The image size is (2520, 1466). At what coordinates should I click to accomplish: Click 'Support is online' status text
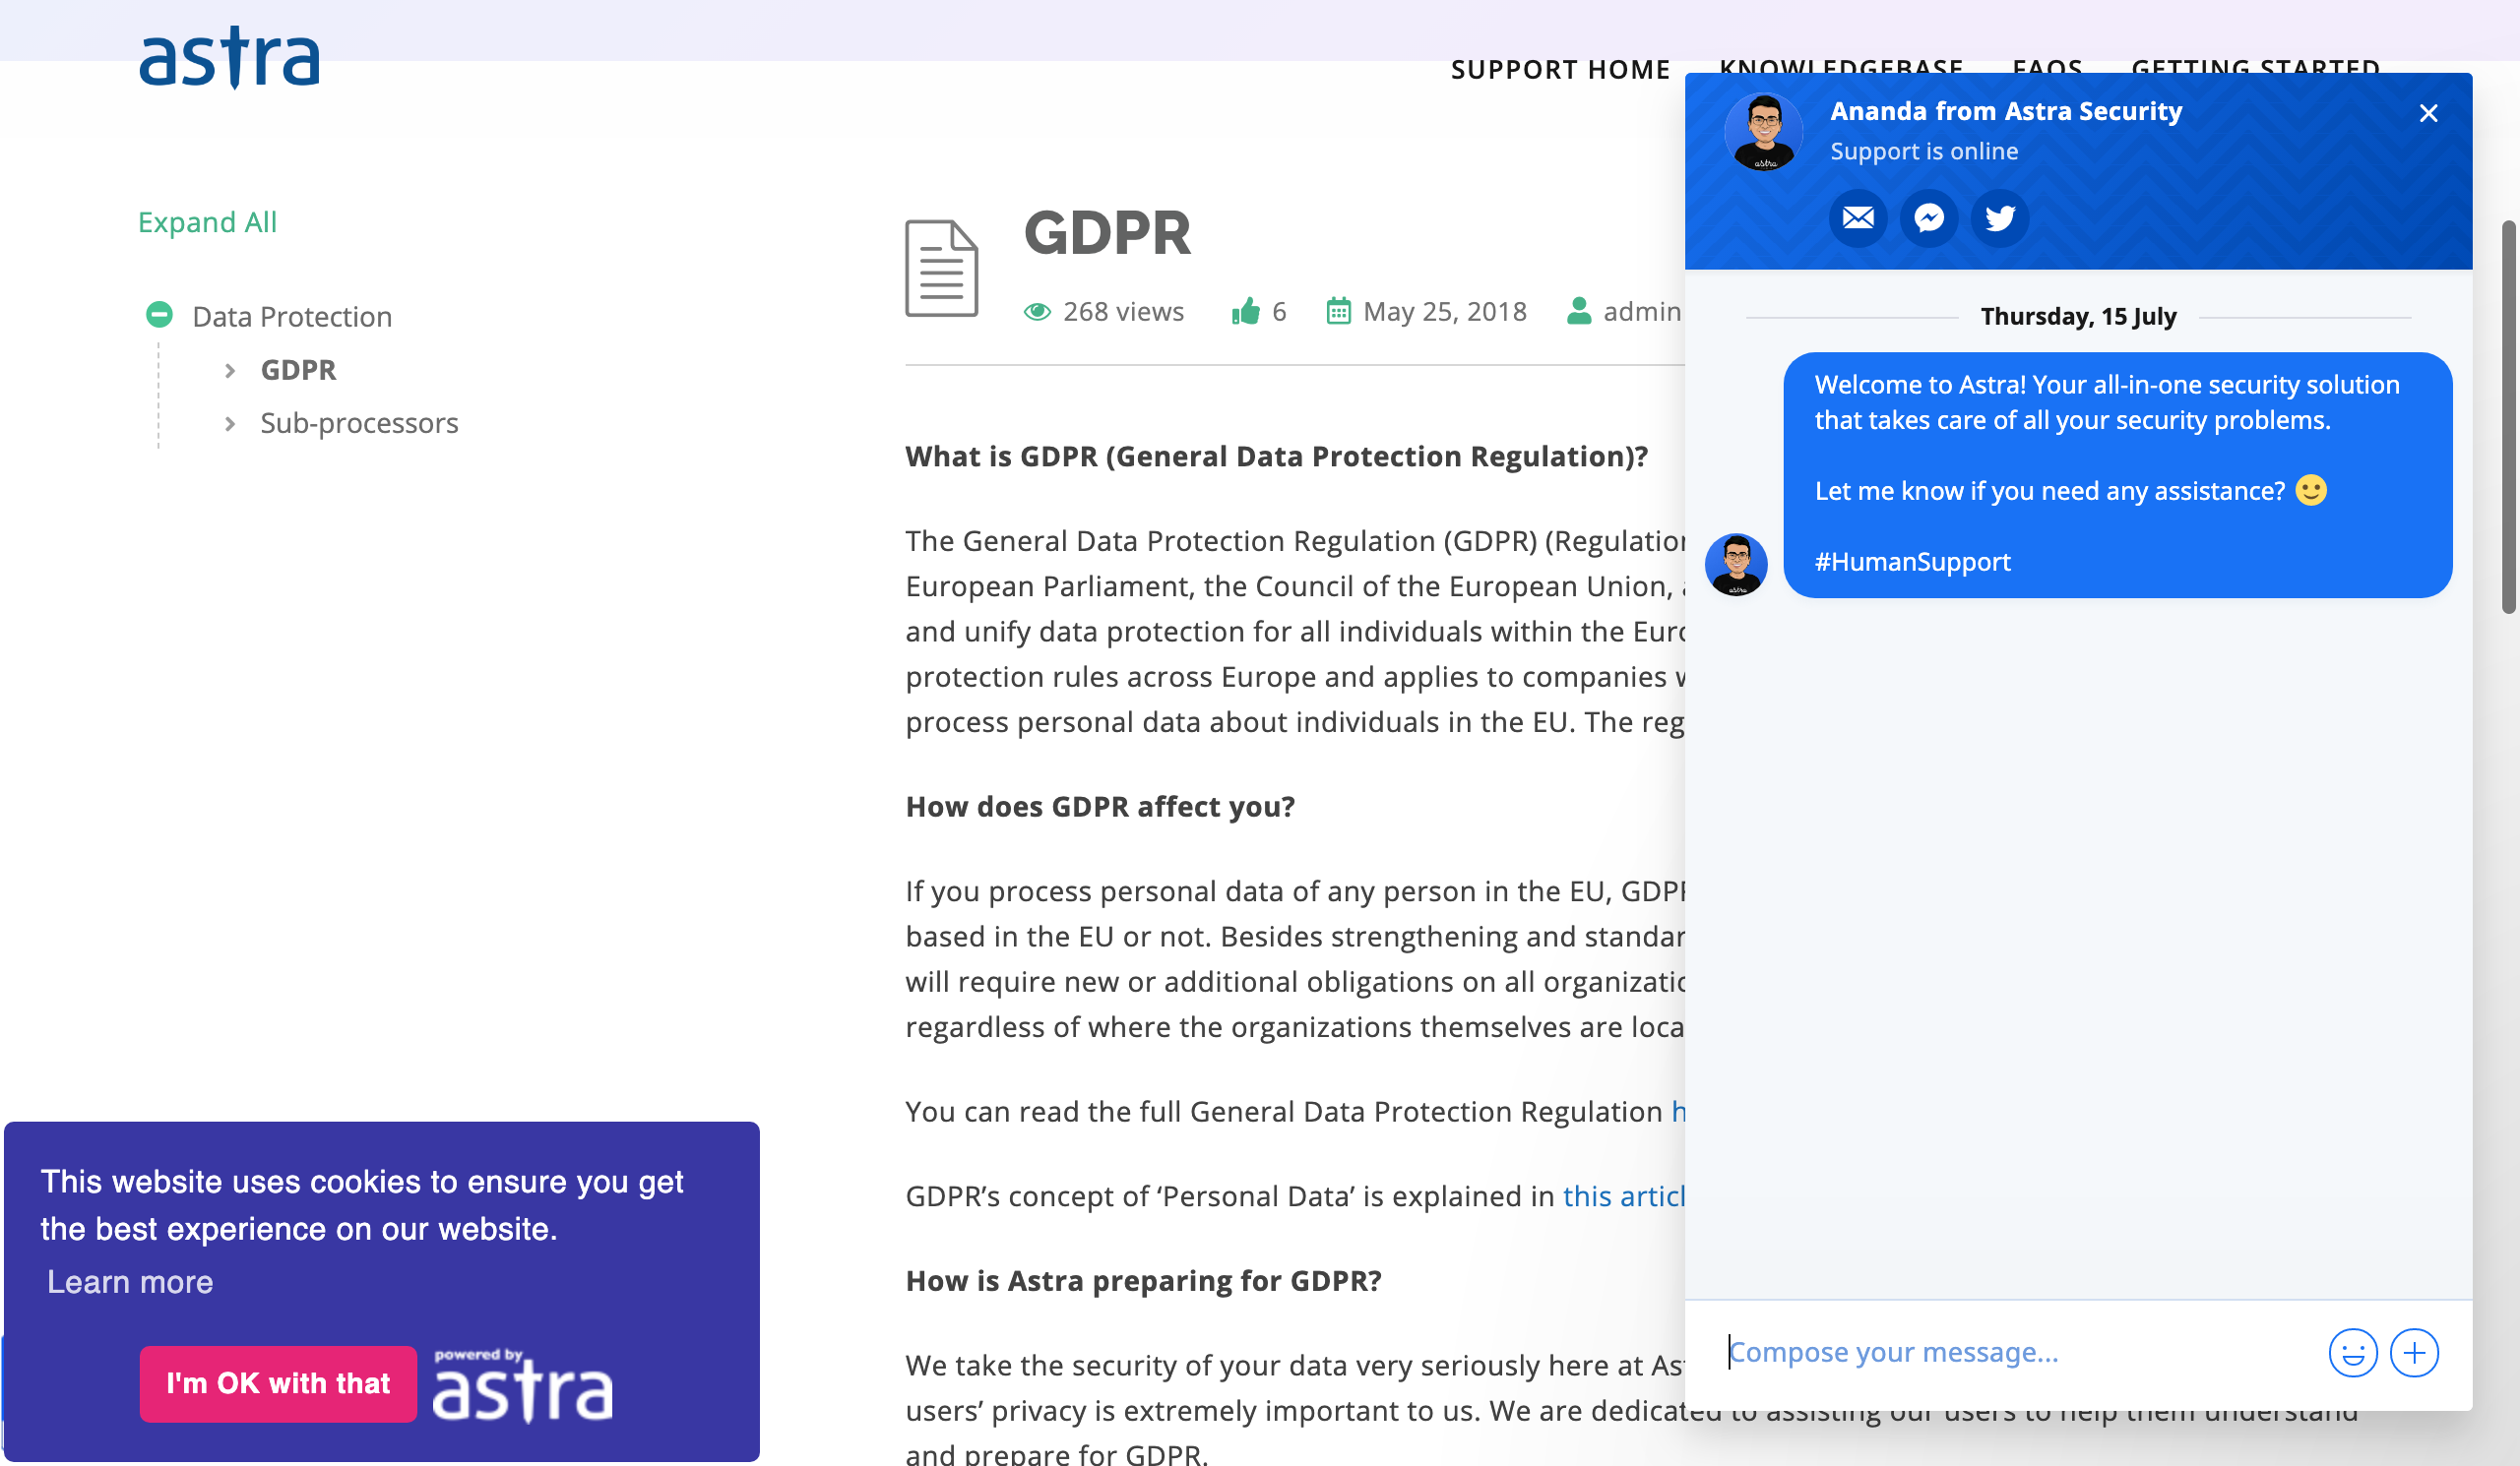[1924, 151]
